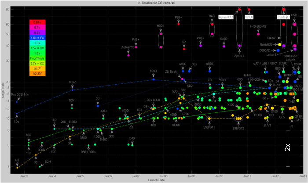Click the "X100" label
Screen dimensions: 308x183
coord(231,104)
